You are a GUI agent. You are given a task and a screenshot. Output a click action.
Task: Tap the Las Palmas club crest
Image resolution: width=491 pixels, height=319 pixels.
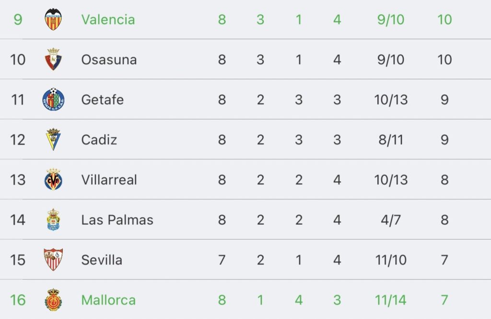pyautogui.click(x=53, y=220)
